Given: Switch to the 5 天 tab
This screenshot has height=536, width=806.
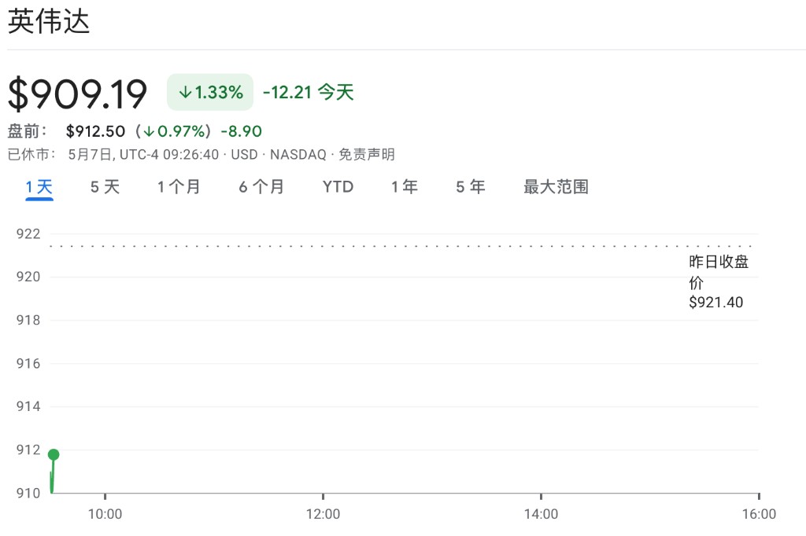Looking at the screenshot, I should point(105,187).
